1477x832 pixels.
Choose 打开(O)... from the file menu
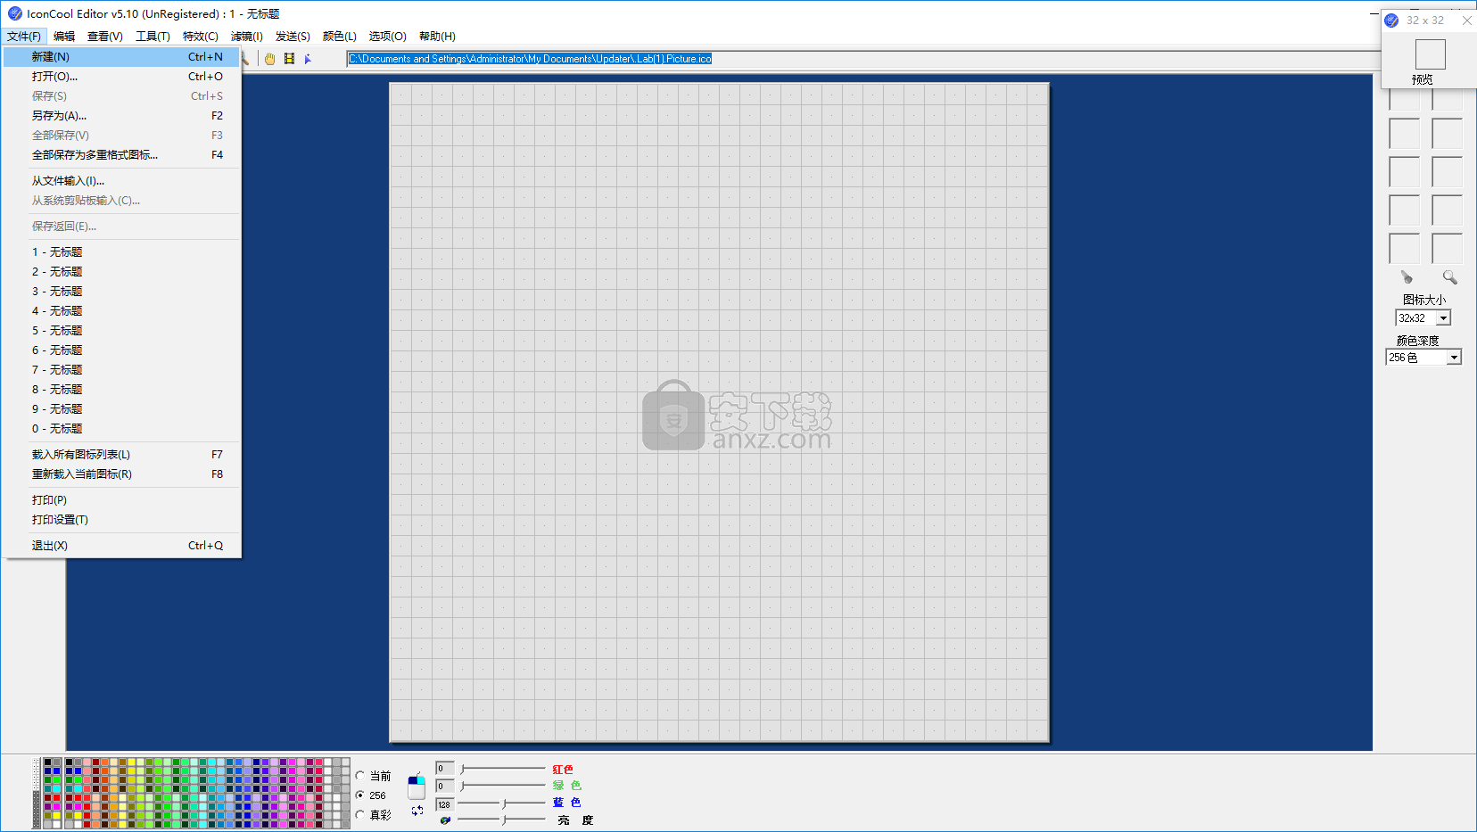[x=122, y=77]
